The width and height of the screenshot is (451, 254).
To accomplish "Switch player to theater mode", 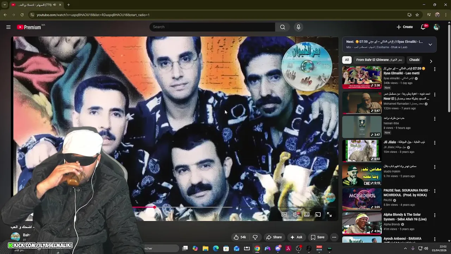I will click(307, 214).
